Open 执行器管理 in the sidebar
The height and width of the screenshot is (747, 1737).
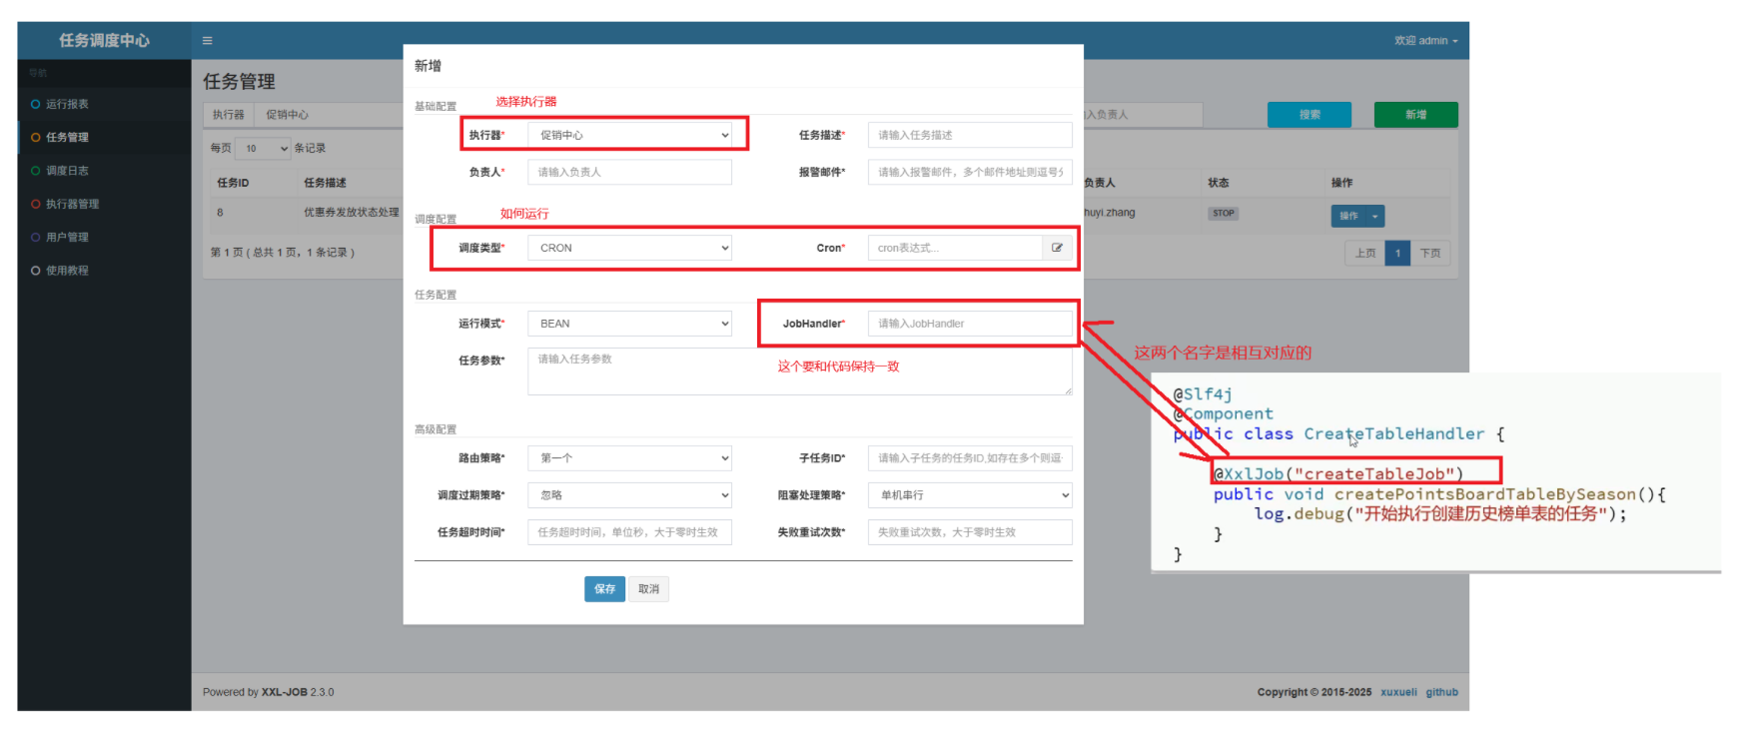(x=104, y=204)
